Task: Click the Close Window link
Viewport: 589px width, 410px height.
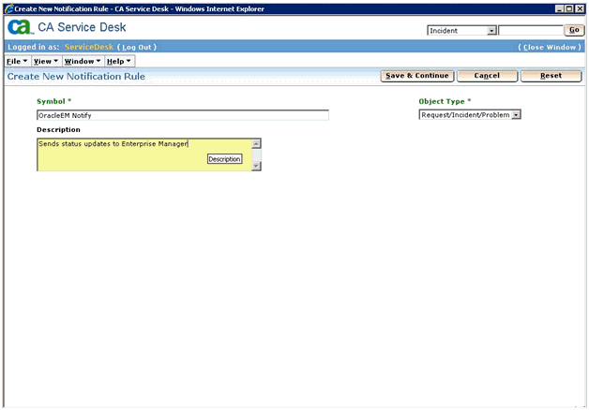Action: [550, 47]
